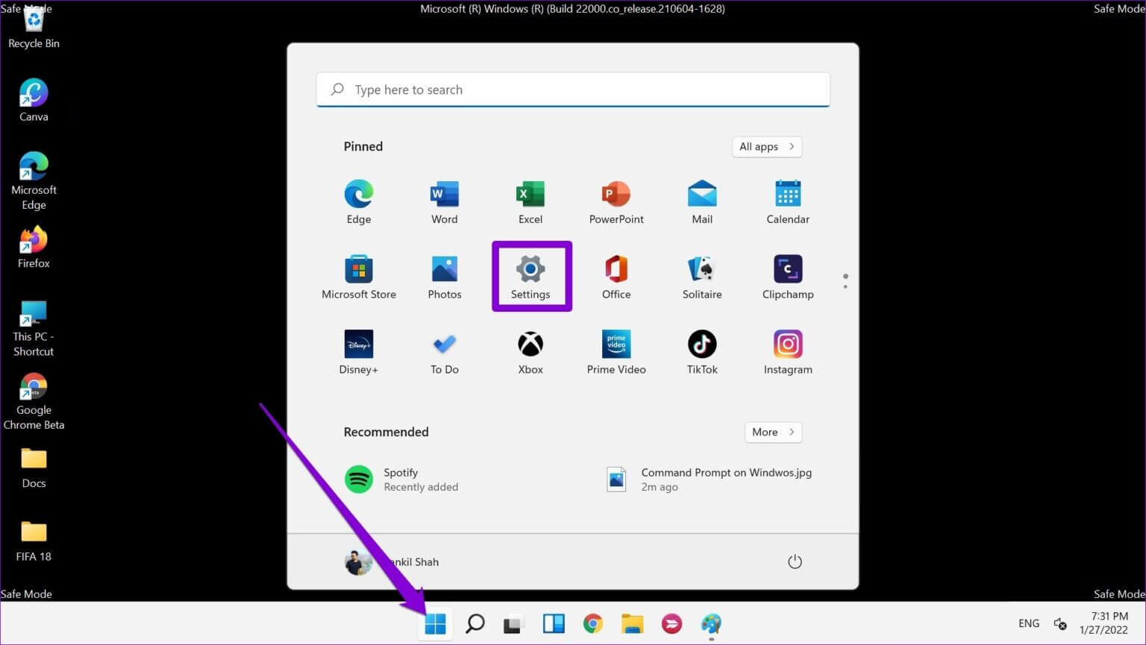Open File Explorer from taskbar
1146x645 pixels.
632,623
